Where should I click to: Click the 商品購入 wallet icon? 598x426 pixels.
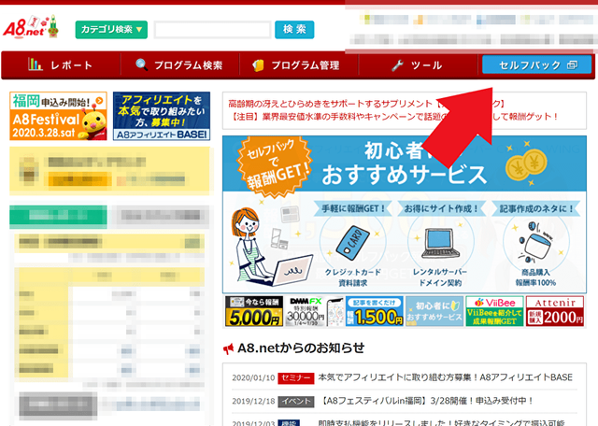[535, 243]
